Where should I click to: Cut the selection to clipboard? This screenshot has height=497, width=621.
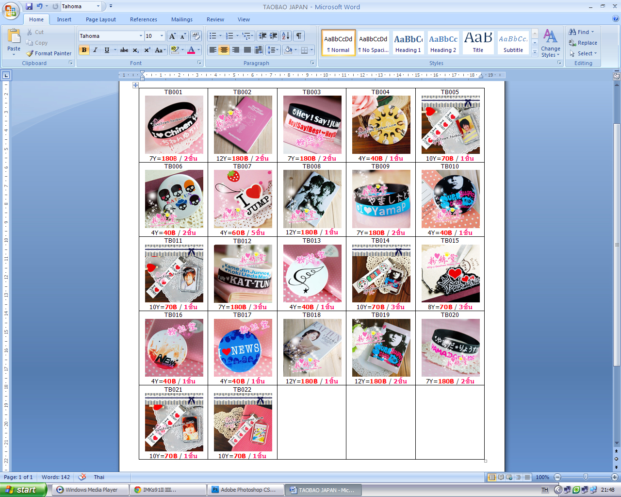pos(35,32)
